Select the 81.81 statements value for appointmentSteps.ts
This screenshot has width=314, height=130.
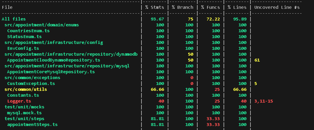click(x=157, y=124)
